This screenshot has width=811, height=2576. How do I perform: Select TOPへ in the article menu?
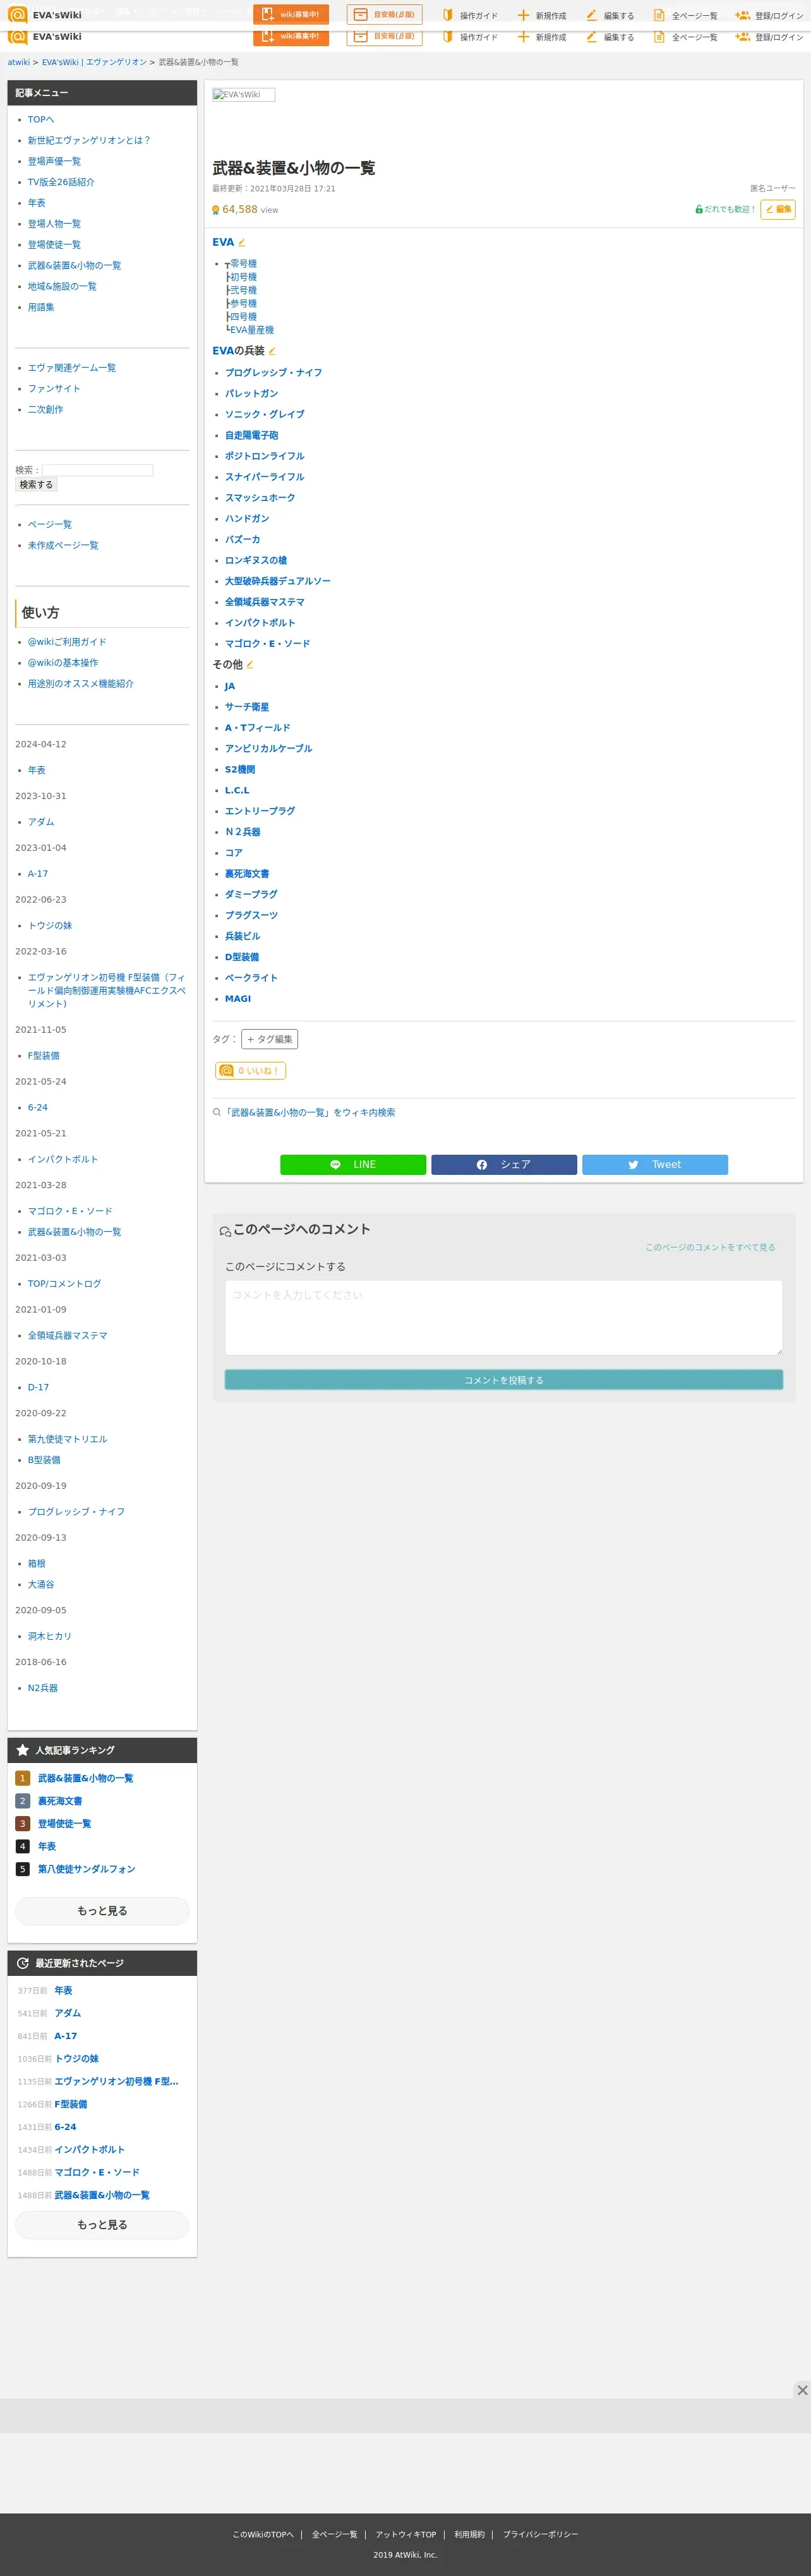click(x=41, y=120)
